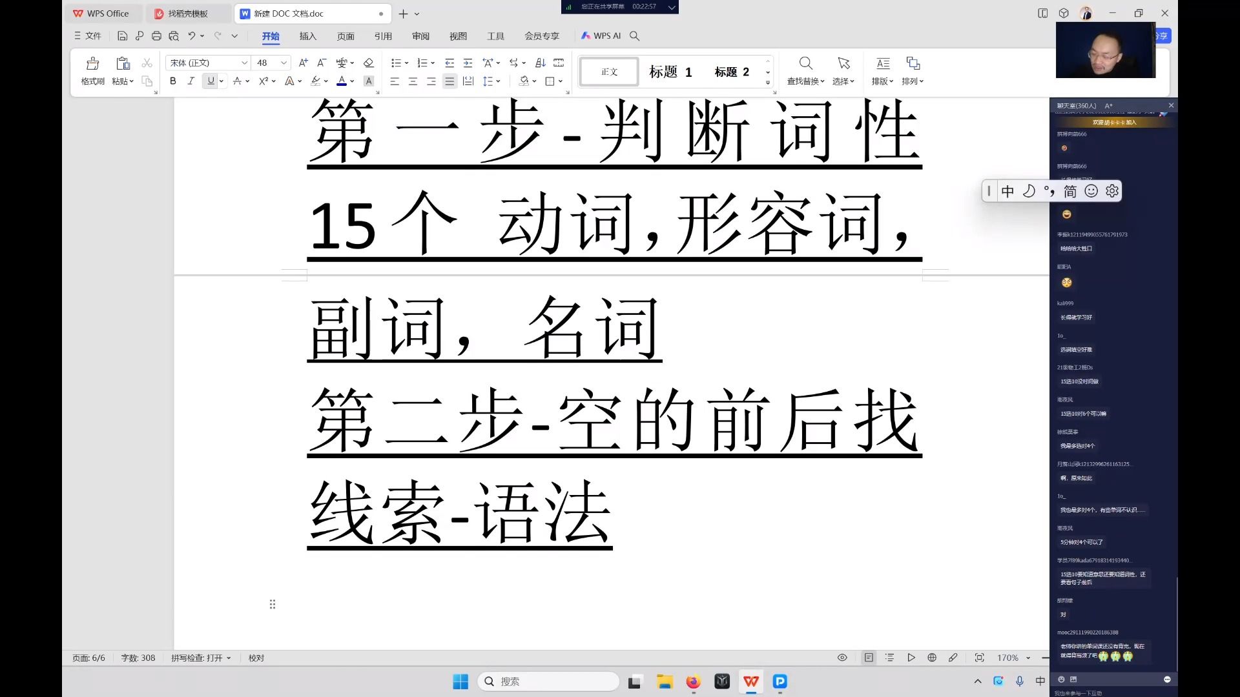Click the paste clipboard icon
1240x697 pixels.
(x=123, y=63)
